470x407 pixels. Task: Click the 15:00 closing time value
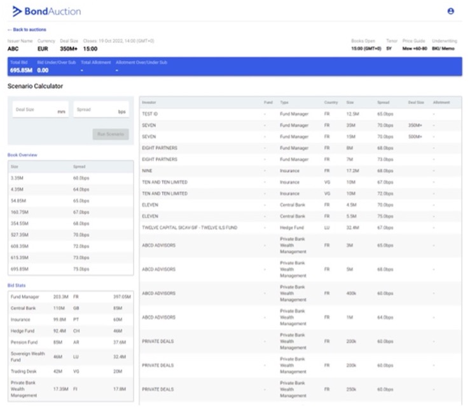[x=90, y=49]
